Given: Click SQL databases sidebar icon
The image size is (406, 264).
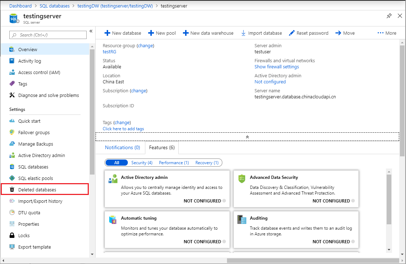Looking at the screenshot, I should click(x=12, y=167).
